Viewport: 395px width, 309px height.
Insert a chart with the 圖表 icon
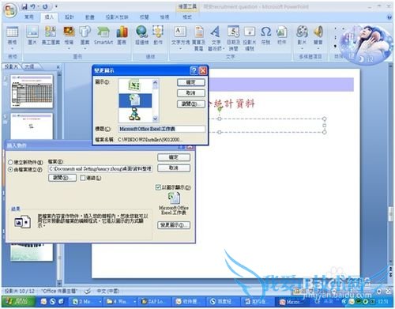pos(122,35)
